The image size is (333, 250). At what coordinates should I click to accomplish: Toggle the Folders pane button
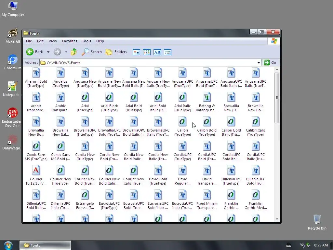pos(116,52)
